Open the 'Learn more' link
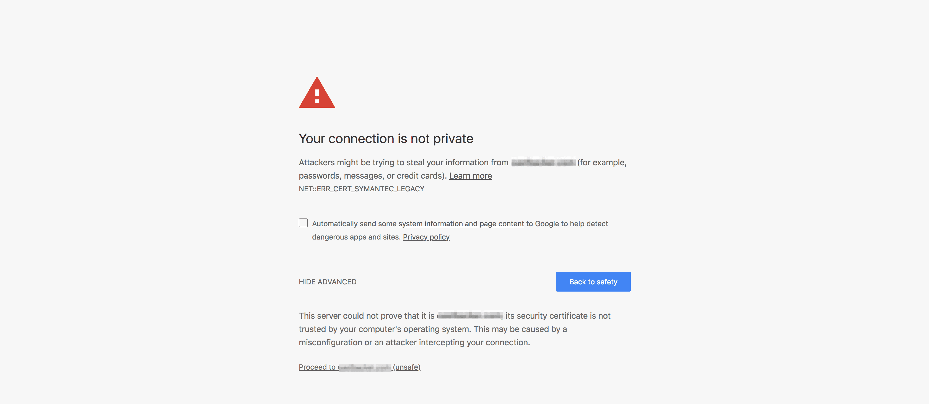Image resolution: width=929 pixels, height=404 pixels. pyautogui.click(x=470, y=176)
